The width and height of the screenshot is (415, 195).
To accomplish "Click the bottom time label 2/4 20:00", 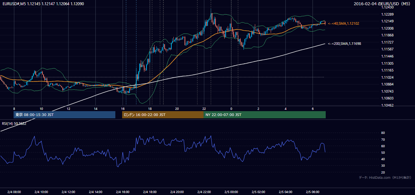I will coord(177,192).
